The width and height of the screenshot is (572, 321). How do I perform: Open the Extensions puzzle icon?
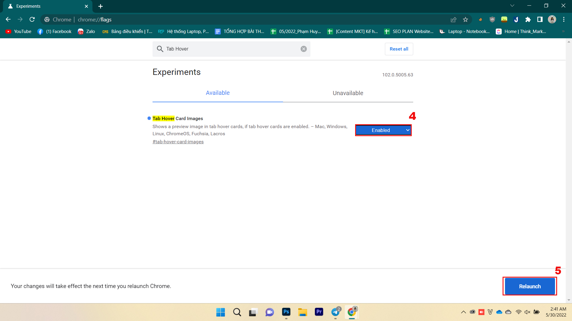(x=528, y=20)
